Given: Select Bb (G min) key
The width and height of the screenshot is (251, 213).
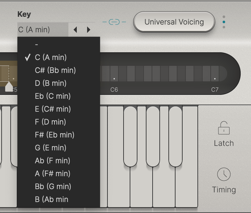Looking at the screenshot, I should pyautogui.click(x=53, y=187).
